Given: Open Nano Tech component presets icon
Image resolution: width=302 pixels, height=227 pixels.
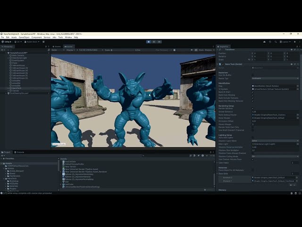Looking at the screenshot, I should [x=295, y=64].
